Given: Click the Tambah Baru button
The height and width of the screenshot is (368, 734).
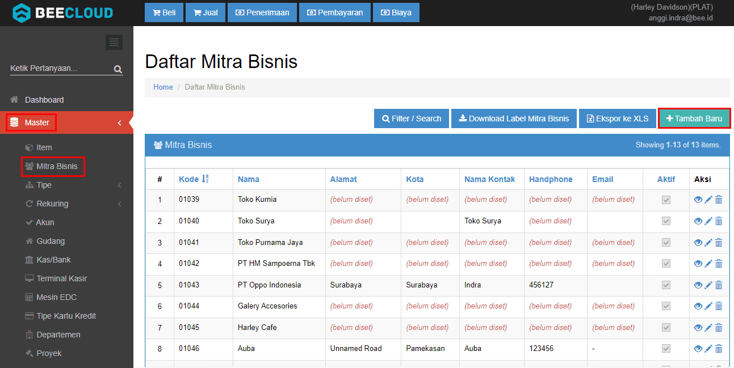Looking at the screenshot, I should (x=694, y=119).
